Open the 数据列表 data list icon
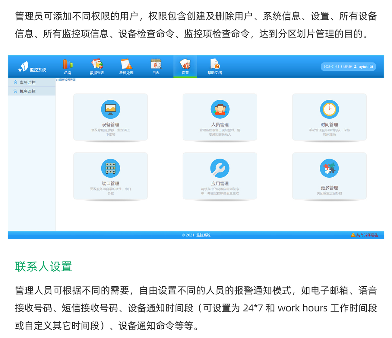Image resolution: width=392 pixels, height=338 pixels. point(97,67)
